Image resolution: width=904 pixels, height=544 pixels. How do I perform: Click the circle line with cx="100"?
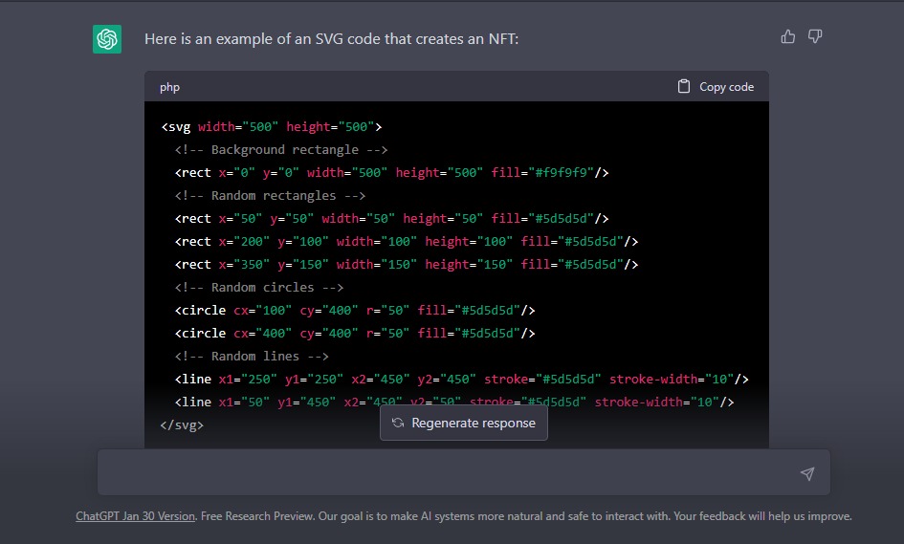[355, 311]
